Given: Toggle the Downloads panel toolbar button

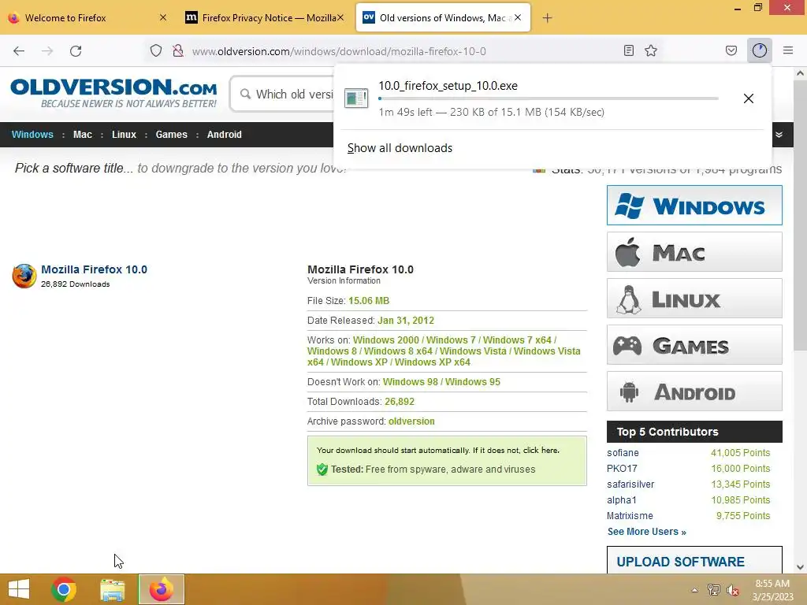Looking at the screenshot, I should coord(760,50).
